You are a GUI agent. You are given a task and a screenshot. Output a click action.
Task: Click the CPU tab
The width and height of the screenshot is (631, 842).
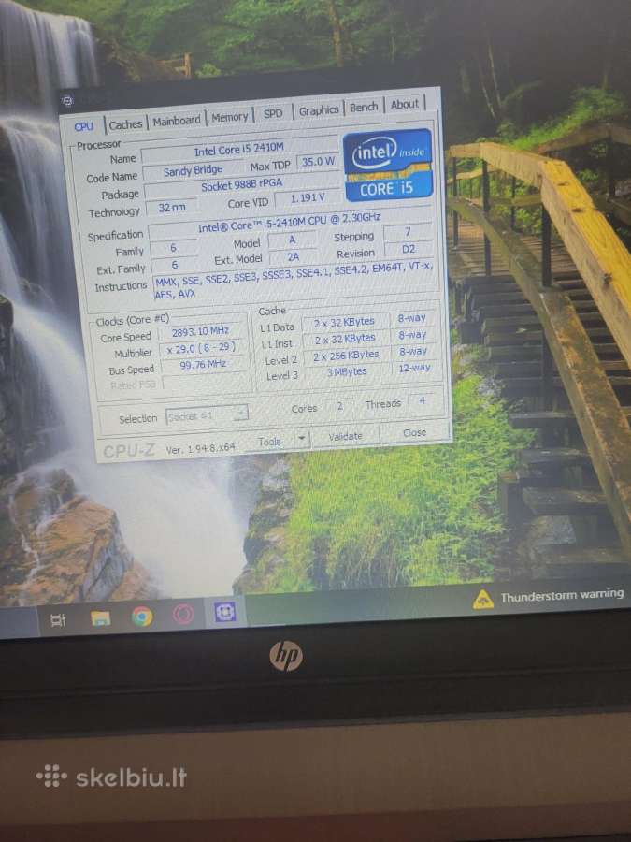(84, 126)
